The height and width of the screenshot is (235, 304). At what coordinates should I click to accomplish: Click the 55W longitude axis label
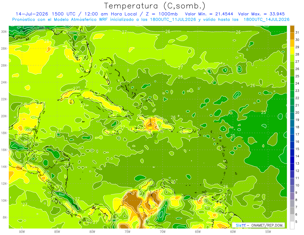(x=268, y=232)
